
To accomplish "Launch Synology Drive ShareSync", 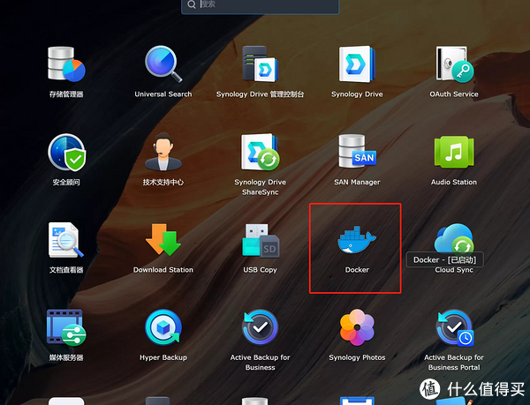I will pyautogui.click(x=260, y=153).
